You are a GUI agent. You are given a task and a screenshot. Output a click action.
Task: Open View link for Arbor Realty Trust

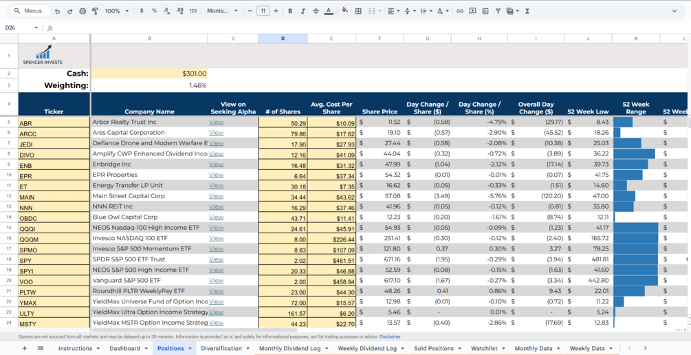click(216, 122)
